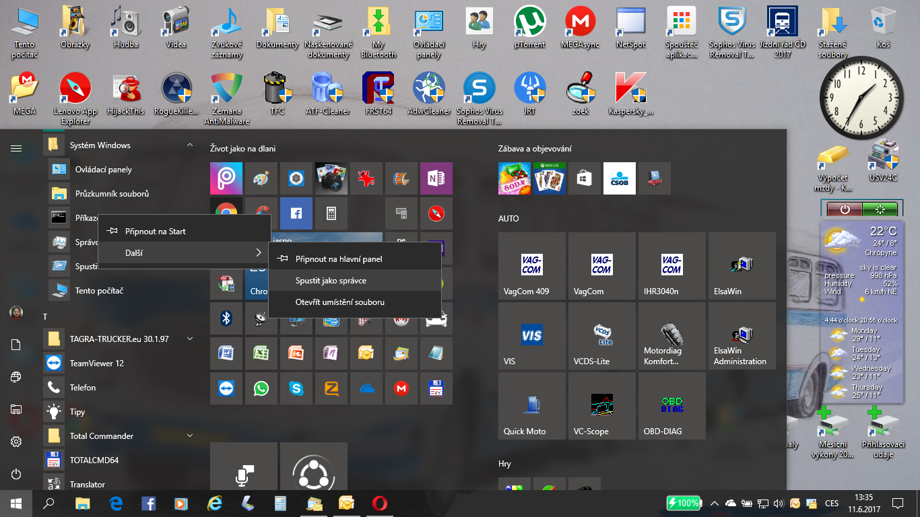Launch the VCDS-Lite tile
Screen dimensions: 920x517
click(601, 336)
